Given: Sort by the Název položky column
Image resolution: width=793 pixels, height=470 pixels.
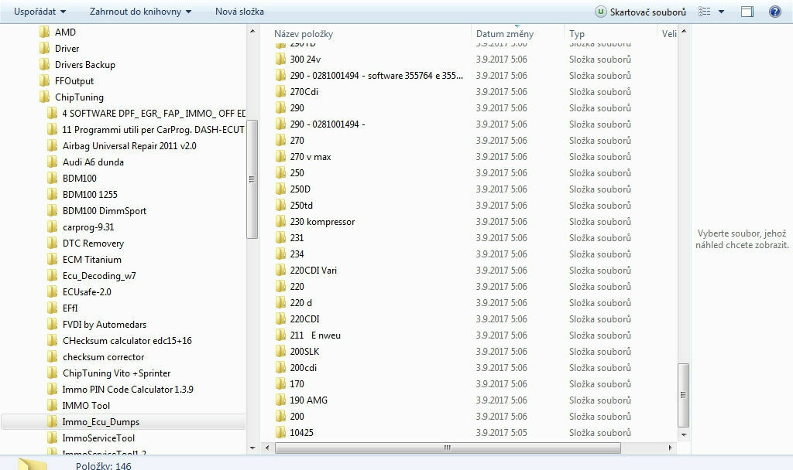Looking at the screenshot, I should pos(372,34).
